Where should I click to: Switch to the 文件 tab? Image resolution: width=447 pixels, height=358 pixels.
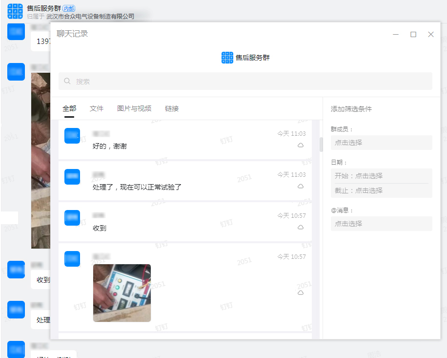pos(97,108)
